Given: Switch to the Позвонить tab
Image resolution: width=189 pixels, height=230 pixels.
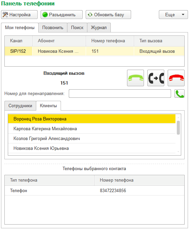Looking at the screenshot, I should pos(53,28).
